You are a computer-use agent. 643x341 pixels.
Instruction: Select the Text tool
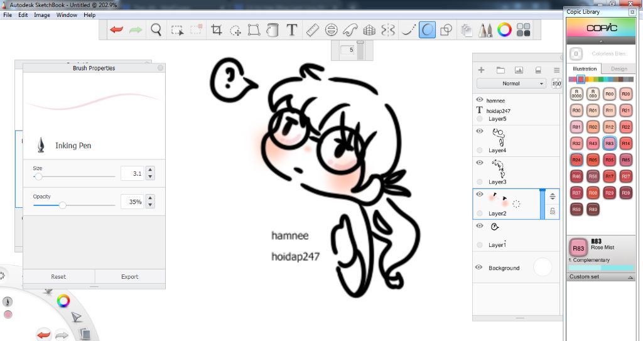291,30
